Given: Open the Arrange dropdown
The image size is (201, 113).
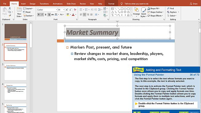Looking at the screenshot, I should (136, 12).
